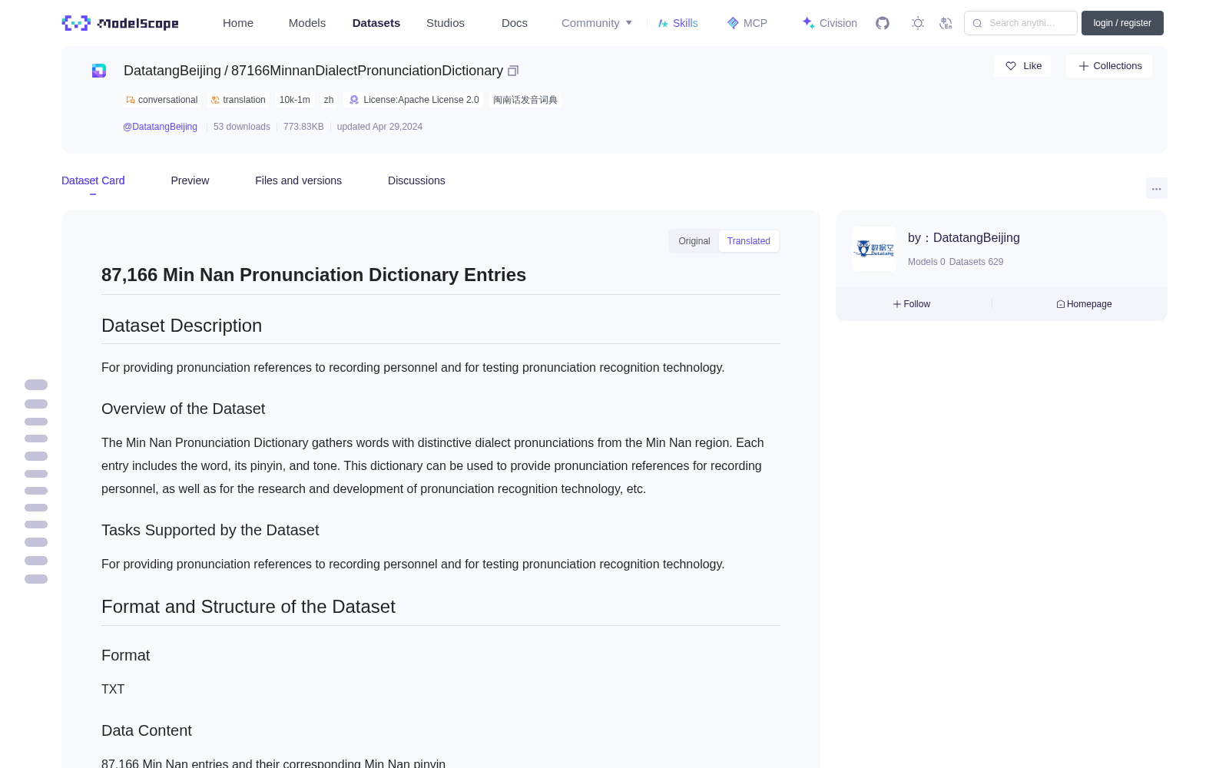Open the three-dot more options button
This screenshot has height=768, width=1229.
[1156, 188]
